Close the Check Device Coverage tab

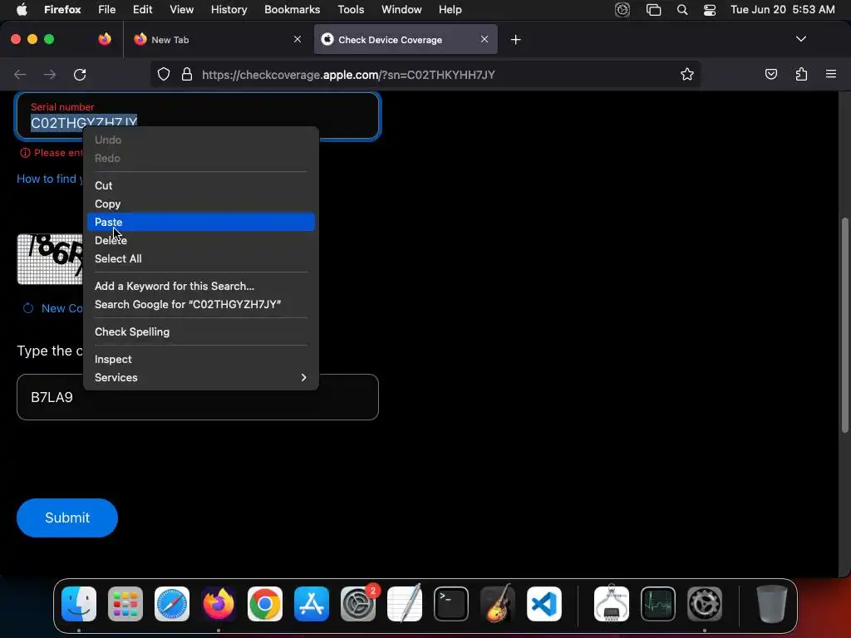click(485, 39)
